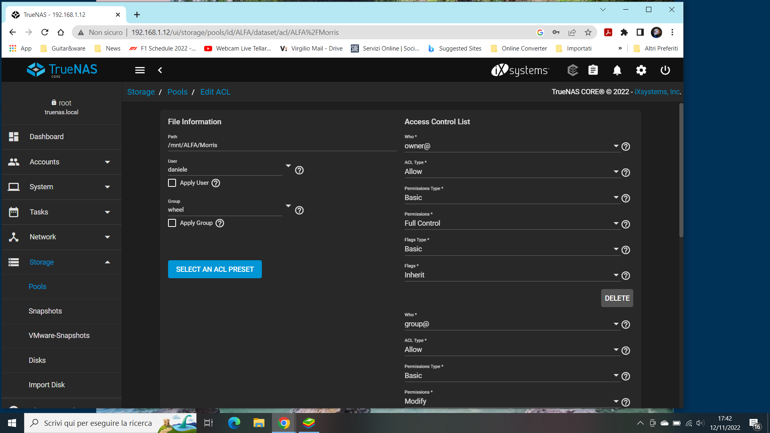
Task: Open the alerts bell icon
Action: pos(617,71)
